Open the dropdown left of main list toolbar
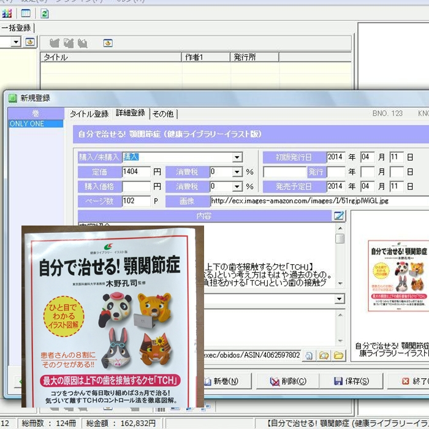Screen dimensions: 429x429 tap(16, 42)
